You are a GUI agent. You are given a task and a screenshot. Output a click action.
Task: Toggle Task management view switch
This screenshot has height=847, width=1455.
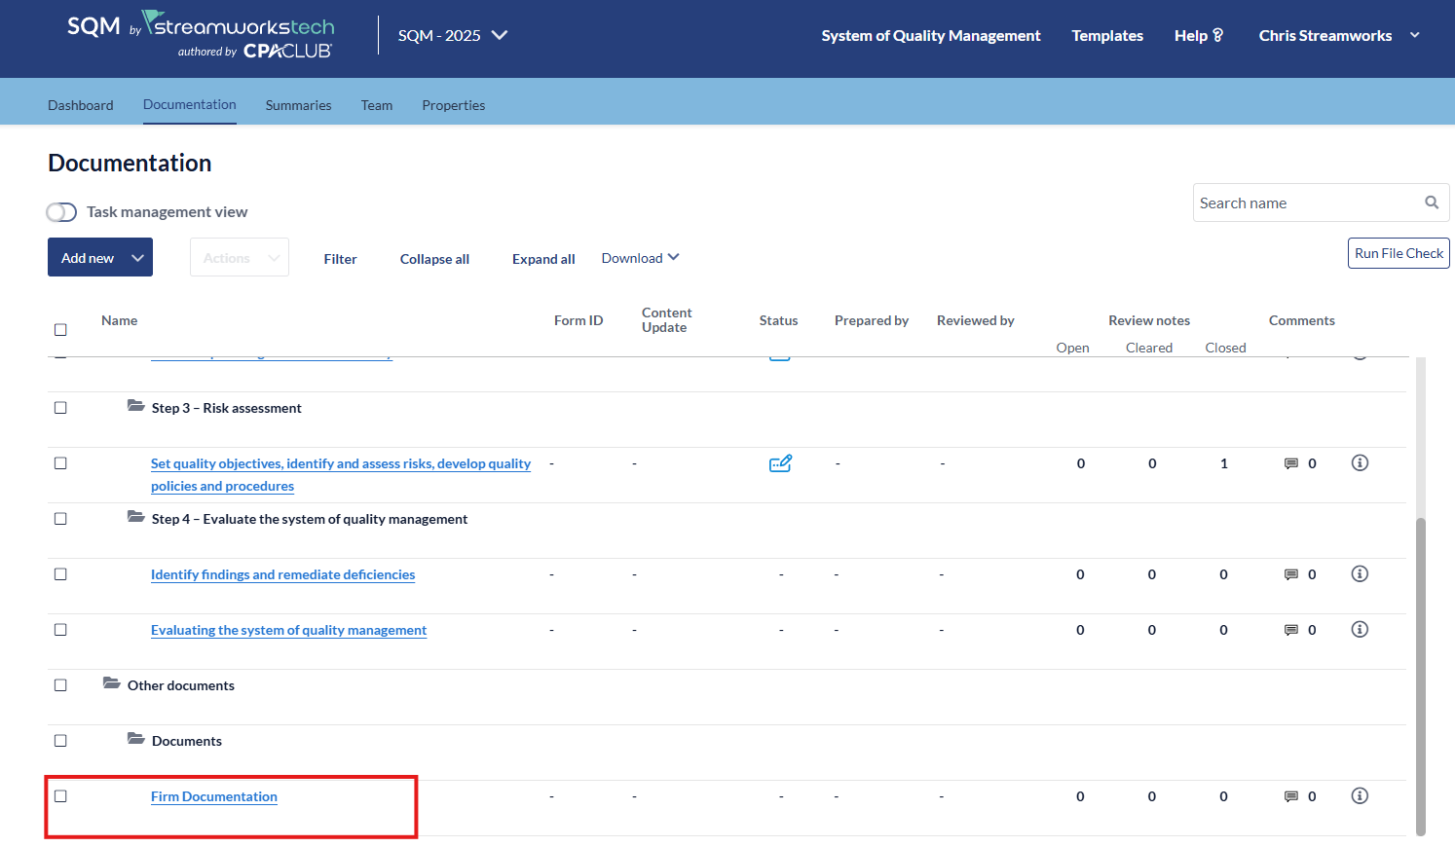click(61, 212)
